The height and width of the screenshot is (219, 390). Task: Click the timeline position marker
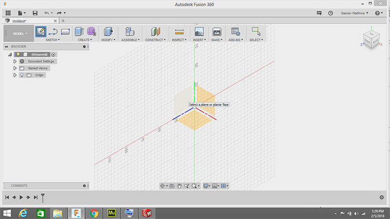click(x=43, y=198)
